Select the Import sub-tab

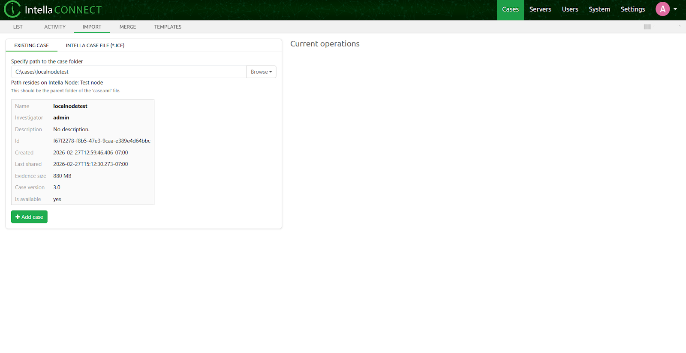coord(92,27)
